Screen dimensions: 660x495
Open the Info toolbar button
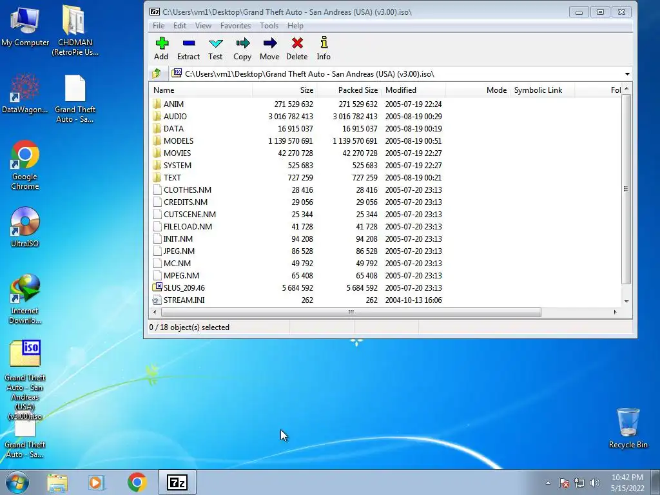[324, 48]
